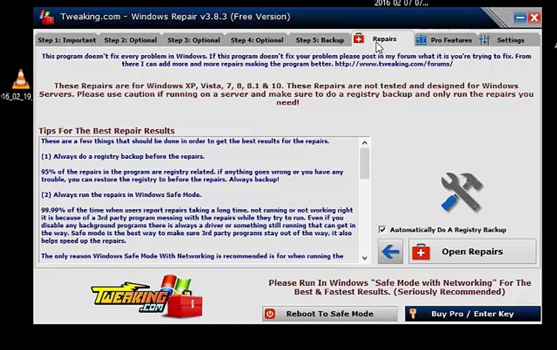Select the Repairs tab

(x=383, y=39)
